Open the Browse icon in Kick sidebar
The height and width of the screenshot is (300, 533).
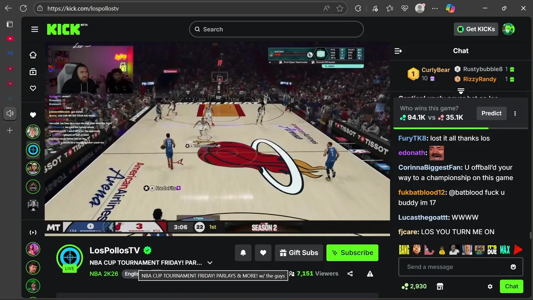pos(33,72)
